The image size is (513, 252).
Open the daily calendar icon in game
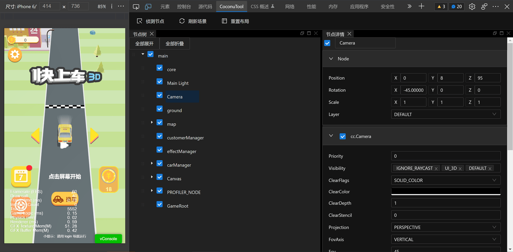[x=21, y=177]
